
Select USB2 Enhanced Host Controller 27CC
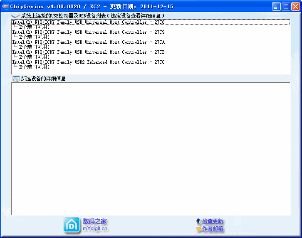(x=88, y=62)
